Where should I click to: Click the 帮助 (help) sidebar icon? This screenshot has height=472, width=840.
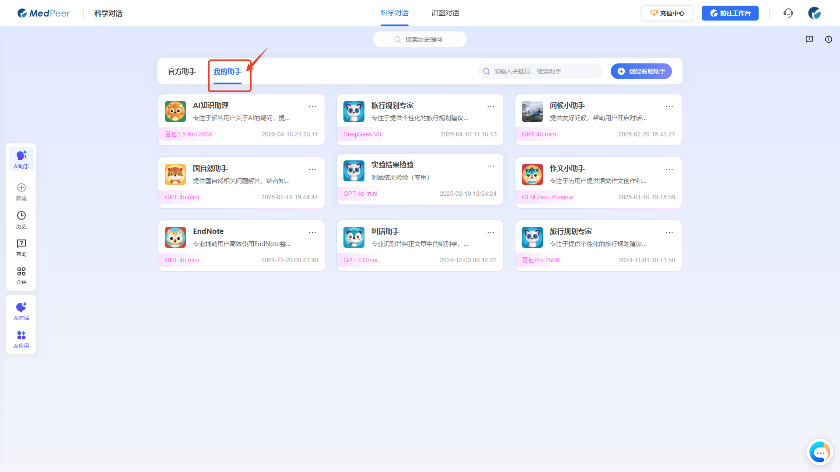[x=21, y=248]
